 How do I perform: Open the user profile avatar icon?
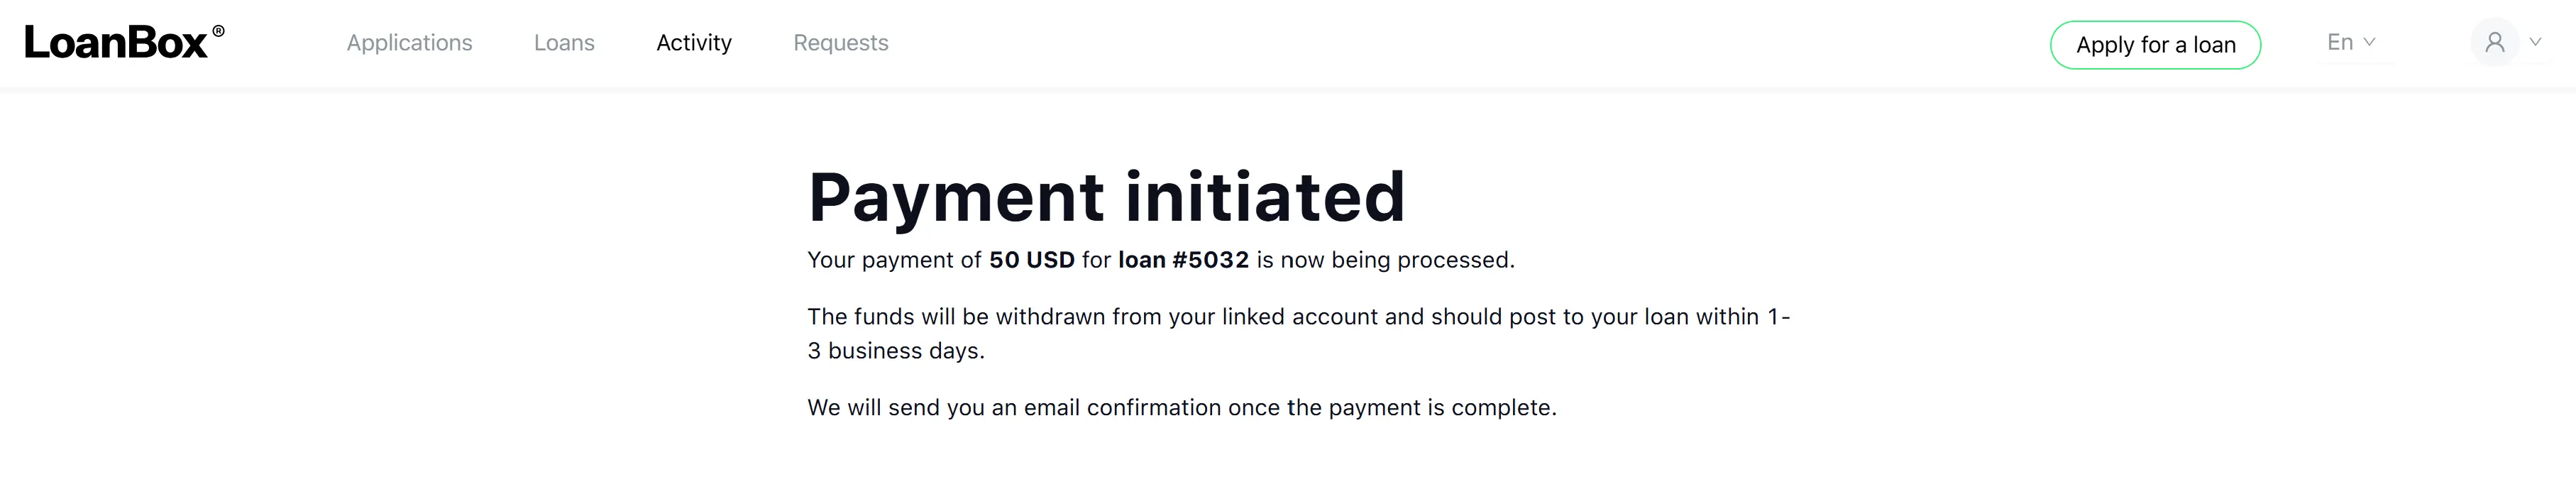(x=2495, y=43)
